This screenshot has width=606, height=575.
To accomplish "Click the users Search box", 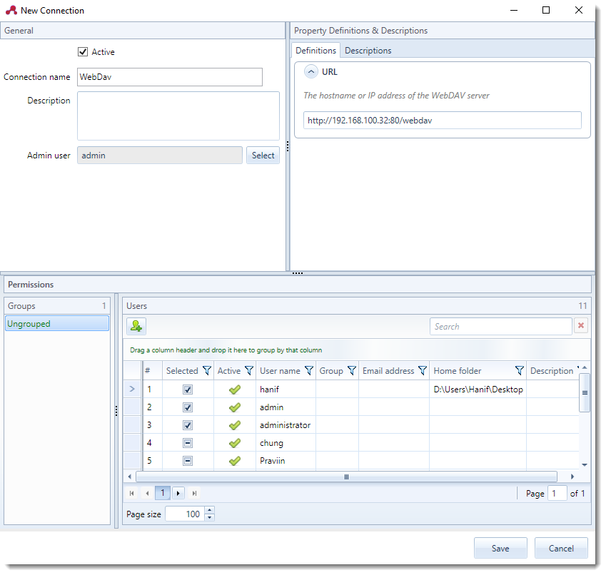I will pos(501,327).
